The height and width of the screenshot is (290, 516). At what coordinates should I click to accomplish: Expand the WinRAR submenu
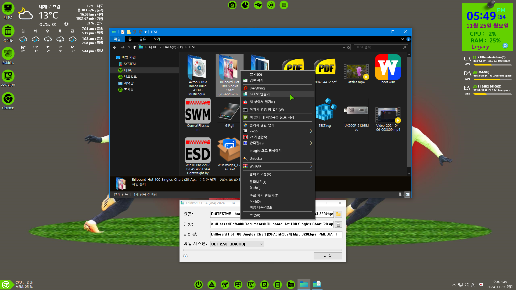pos(278,166)
